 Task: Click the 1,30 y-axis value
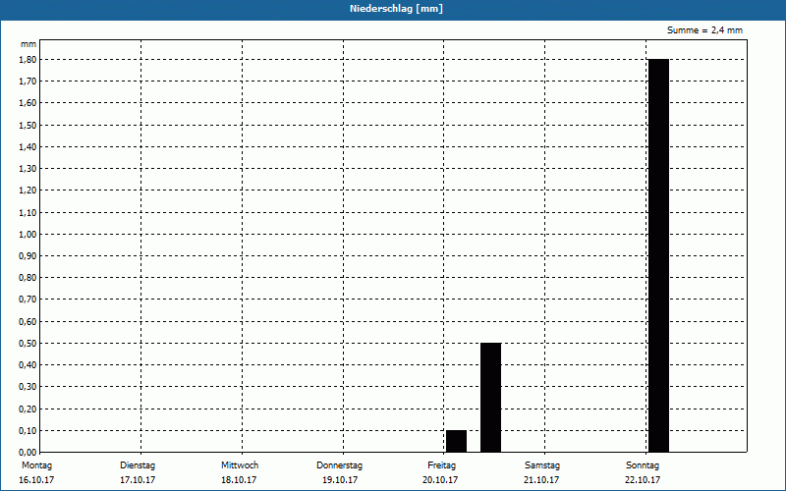tap(28, 169)
